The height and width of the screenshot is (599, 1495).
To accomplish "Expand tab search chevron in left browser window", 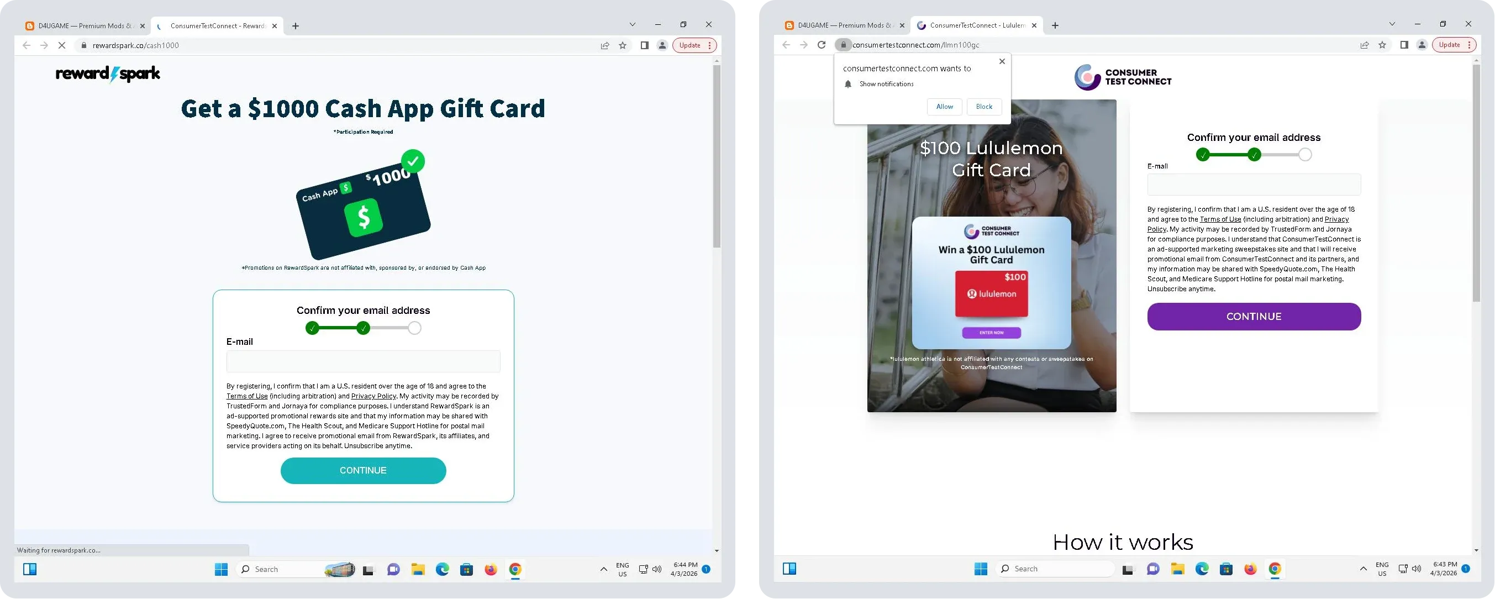I will click(633, 24).
